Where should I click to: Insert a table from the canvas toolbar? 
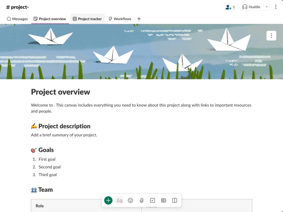(x=163, y=200)
